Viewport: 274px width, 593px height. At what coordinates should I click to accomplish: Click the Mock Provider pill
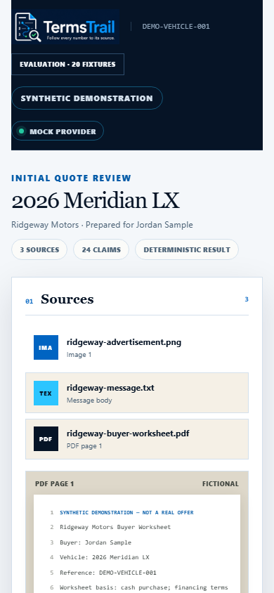click(58, 131)
